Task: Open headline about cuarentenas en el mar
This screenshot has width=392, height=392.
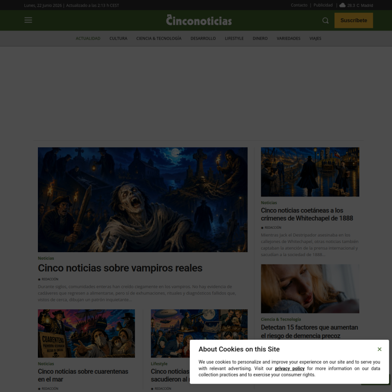Action: coord(83,375)
